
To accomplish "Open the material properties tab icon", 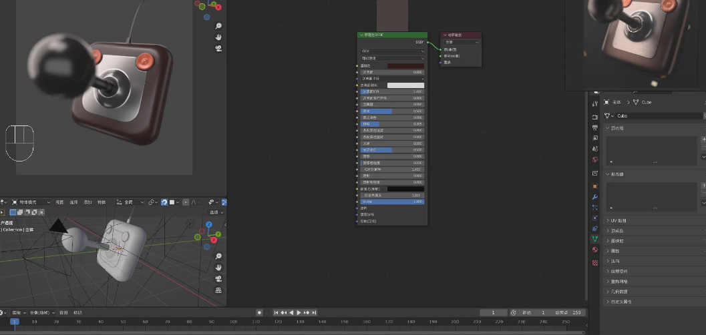I will 594,249.
